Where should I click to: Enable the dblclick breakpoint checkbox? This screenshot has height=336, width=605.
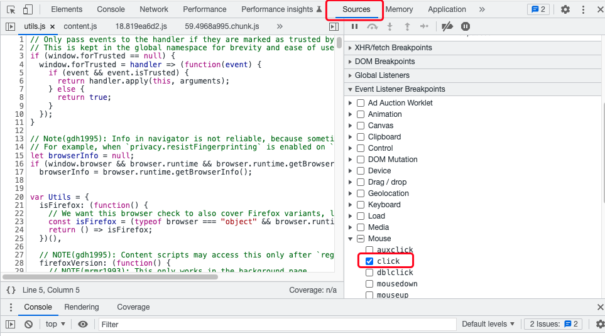coord(369,273)
